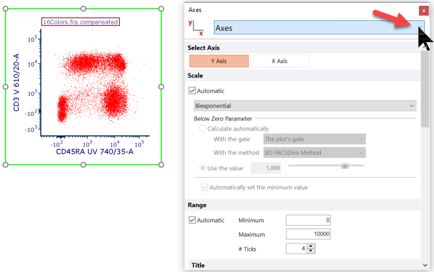Switch to the X Axis tab

pyautogui.click(x=279, y=61)
